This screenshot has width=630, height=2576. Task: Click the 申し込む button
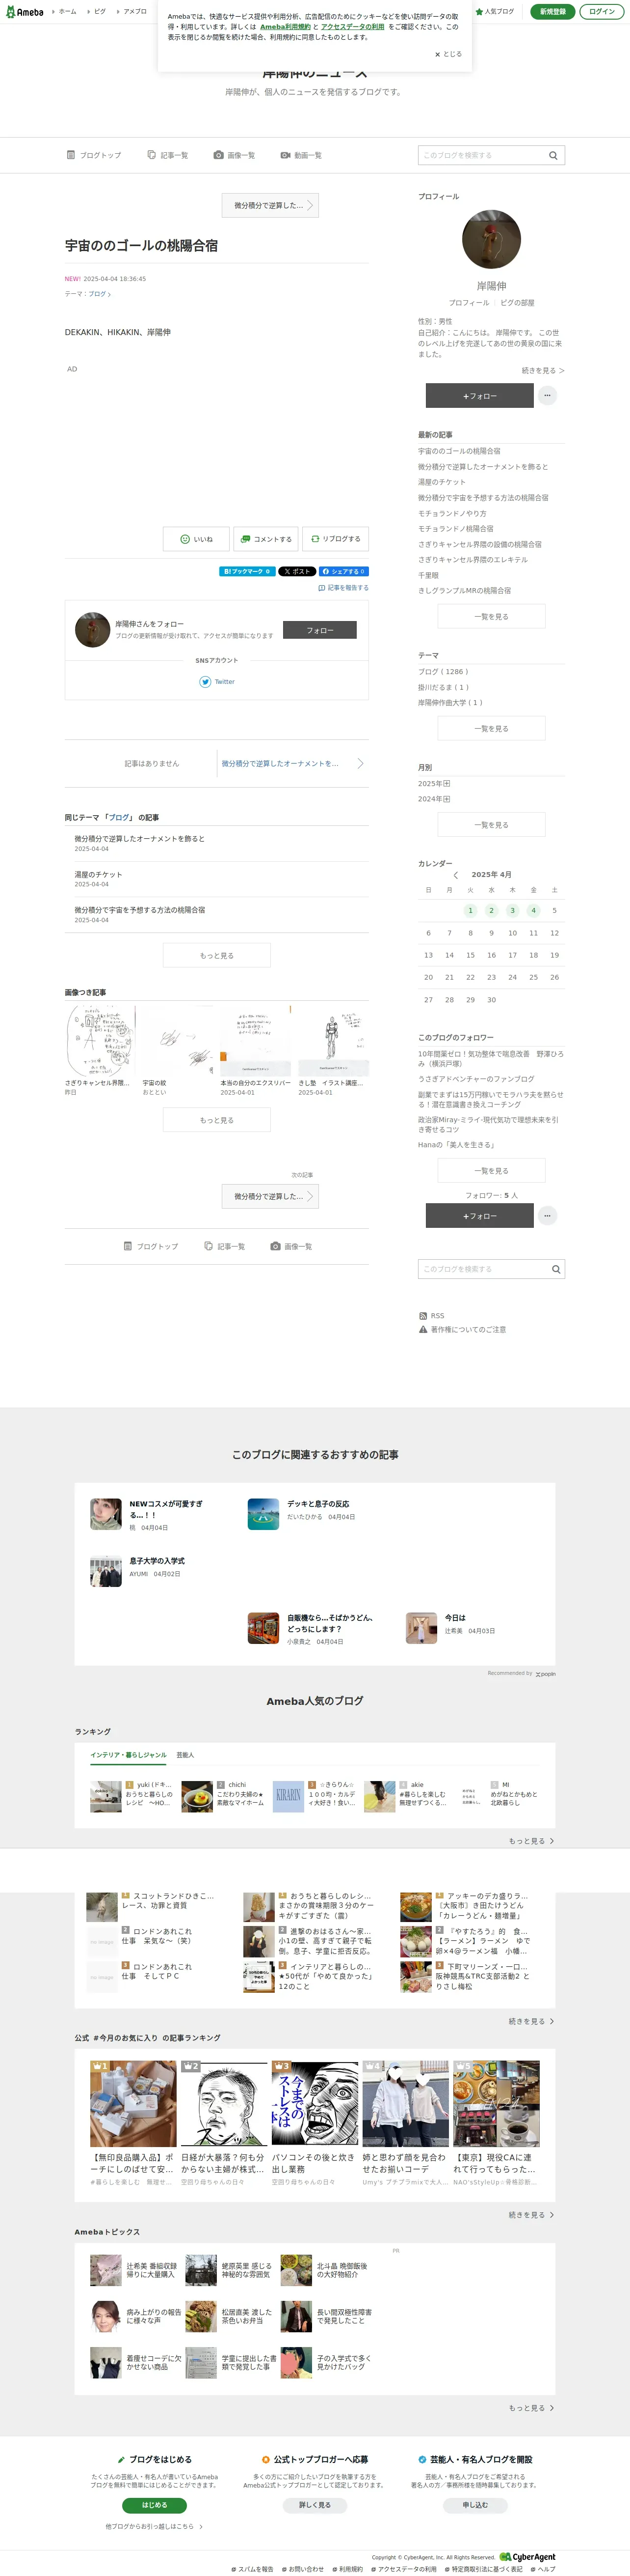point(475,2505)
